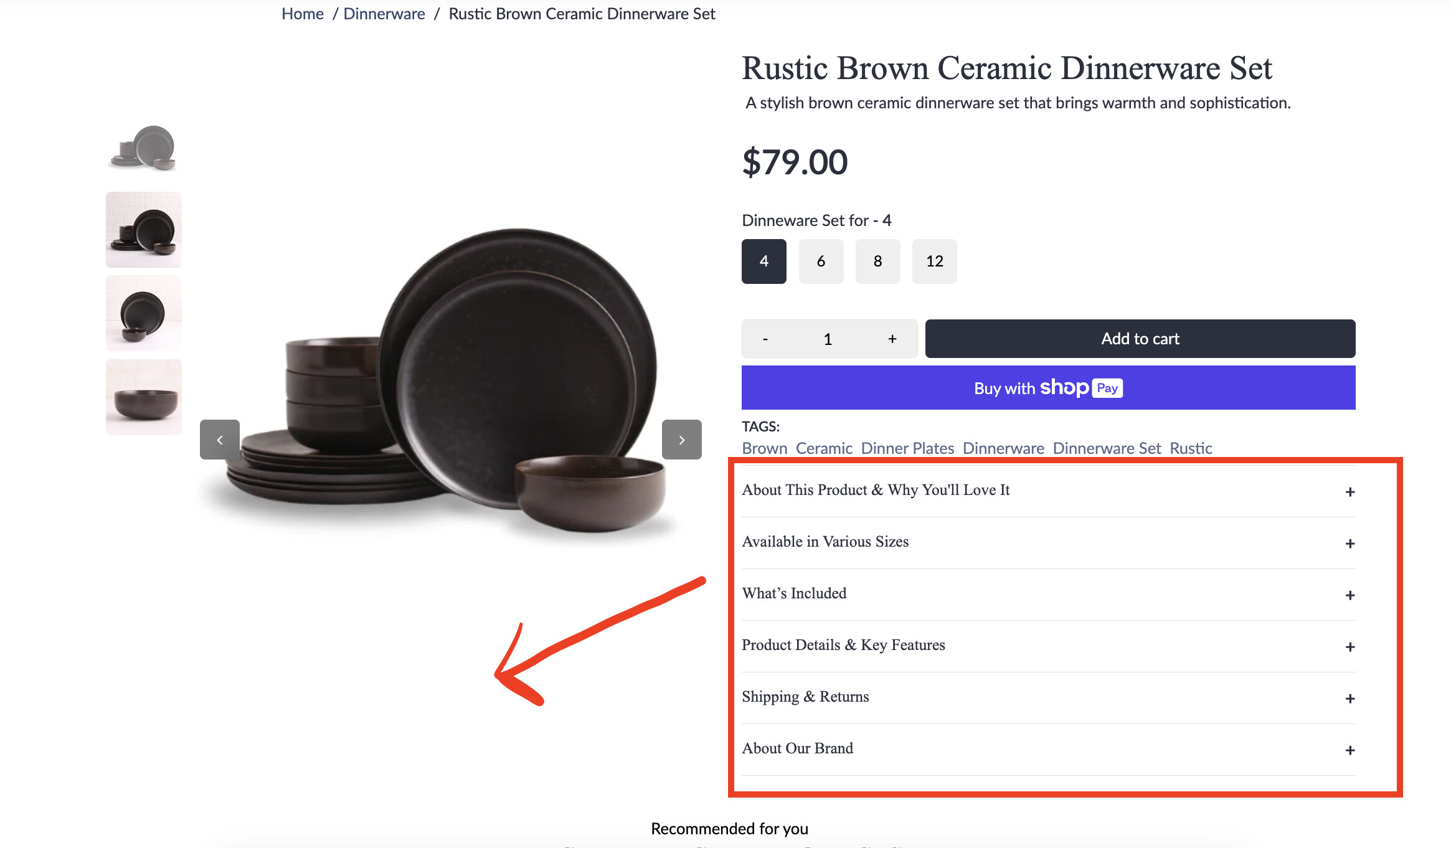1451x848 pixels.
Task: Open the What's Included accordion
Action: (794, 594)
